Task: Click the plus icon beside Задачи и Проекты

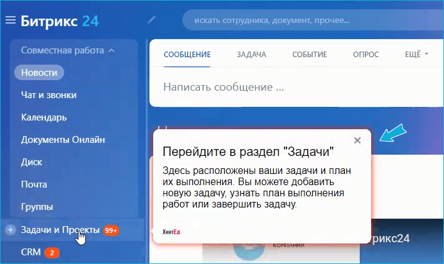Action: (x=11, y=230)
